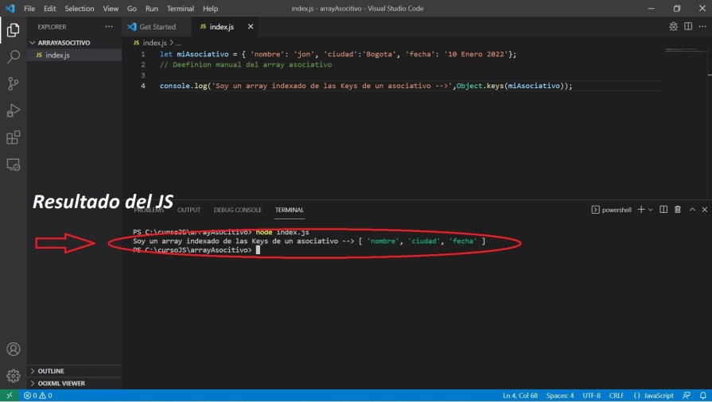Open the Remote Explorer view

tap(14, 164)
